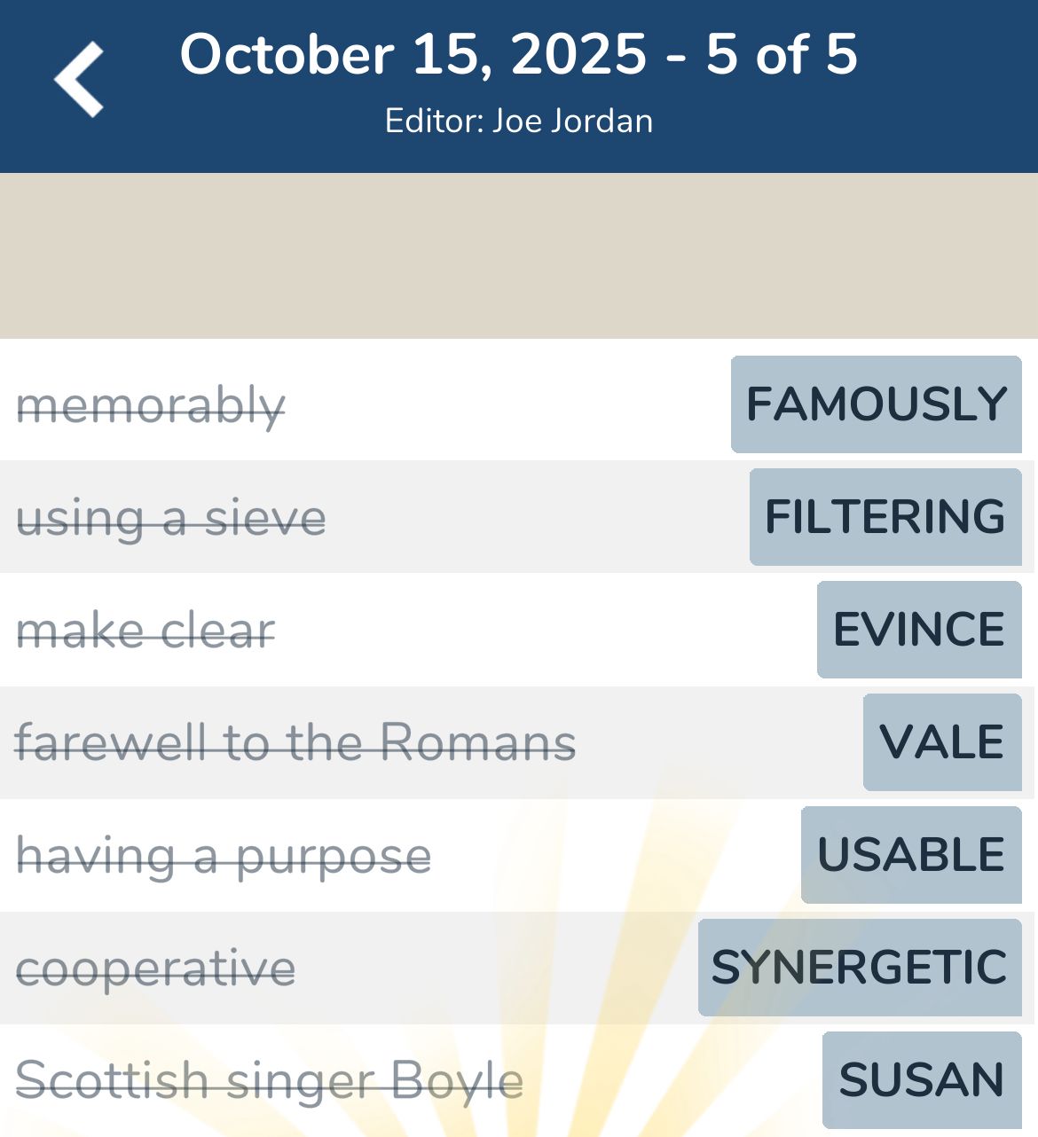This screenshot has width=1038, height=1137.
Task: Click the clue 'memorably'
Action: (151, 405)
